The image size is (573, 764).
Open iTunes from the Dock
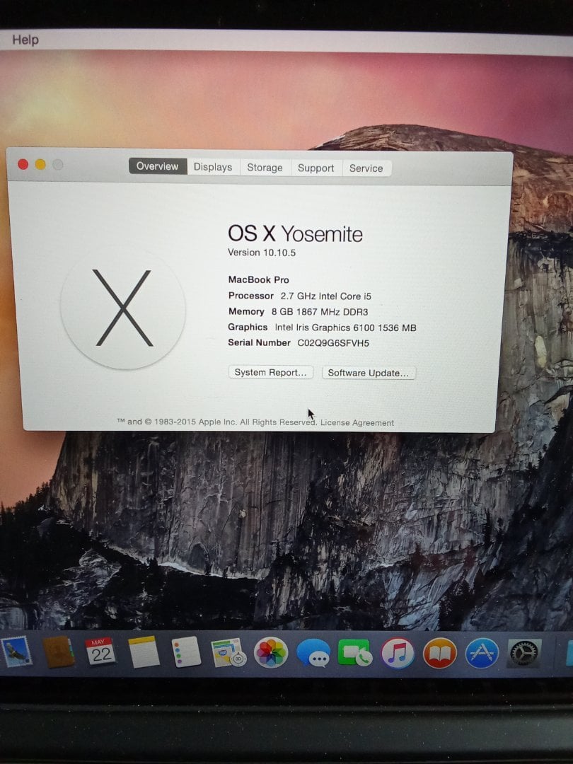point(398,653)
